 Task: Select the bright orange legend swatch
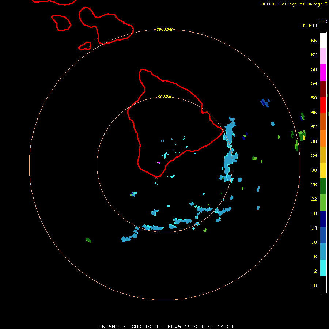[323, 138]
